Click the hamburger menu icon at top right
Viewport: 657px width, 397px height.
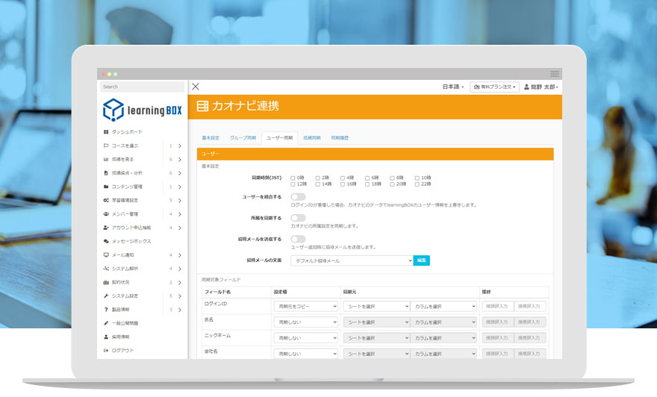click(x=555, y=73)
